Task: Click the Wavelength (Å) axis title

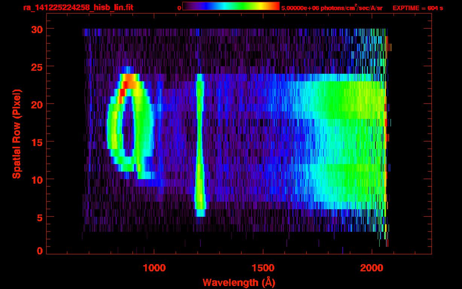Action: click(240, 282)
